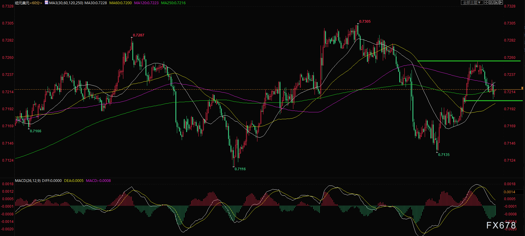Click the DEA:0.0005 value
This screenshot has width=525, height=236.
pyautogui.click(x=74, y=181)
